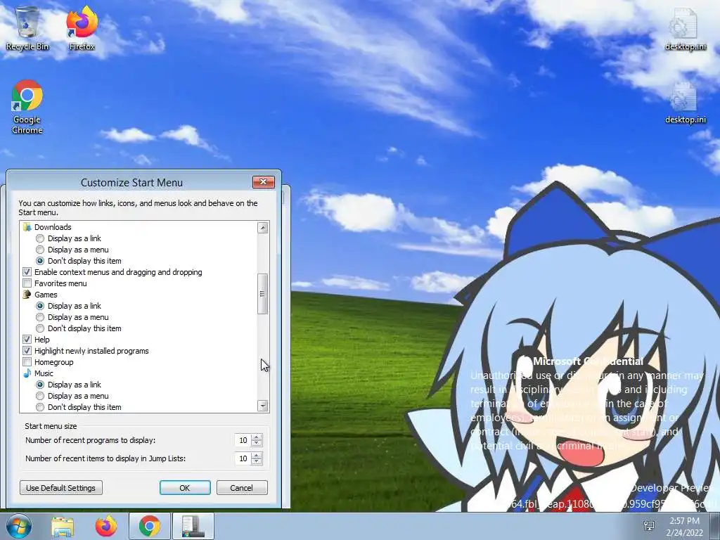Choose Games Don't display this item
Viewport: 720px width, 540px height.
[40, 328]
